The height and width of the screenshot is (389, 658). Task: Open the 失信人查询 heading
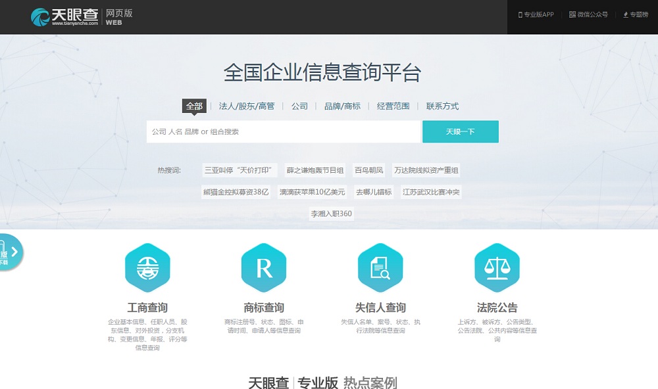point(380,308)
